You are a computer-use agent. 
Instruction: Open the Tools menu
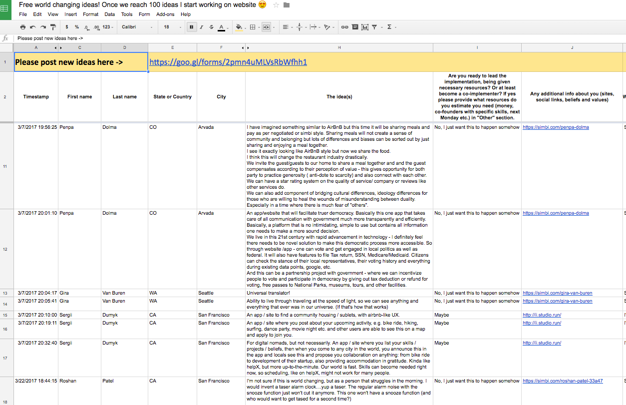tap(127, 14)
